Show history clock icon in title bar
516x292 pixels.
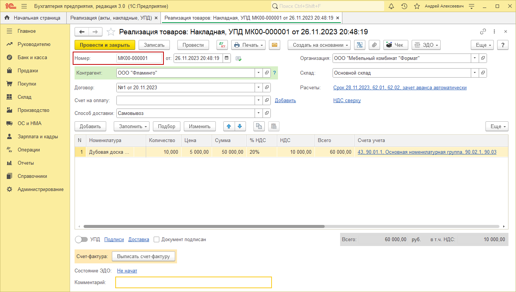pos(404,6)
